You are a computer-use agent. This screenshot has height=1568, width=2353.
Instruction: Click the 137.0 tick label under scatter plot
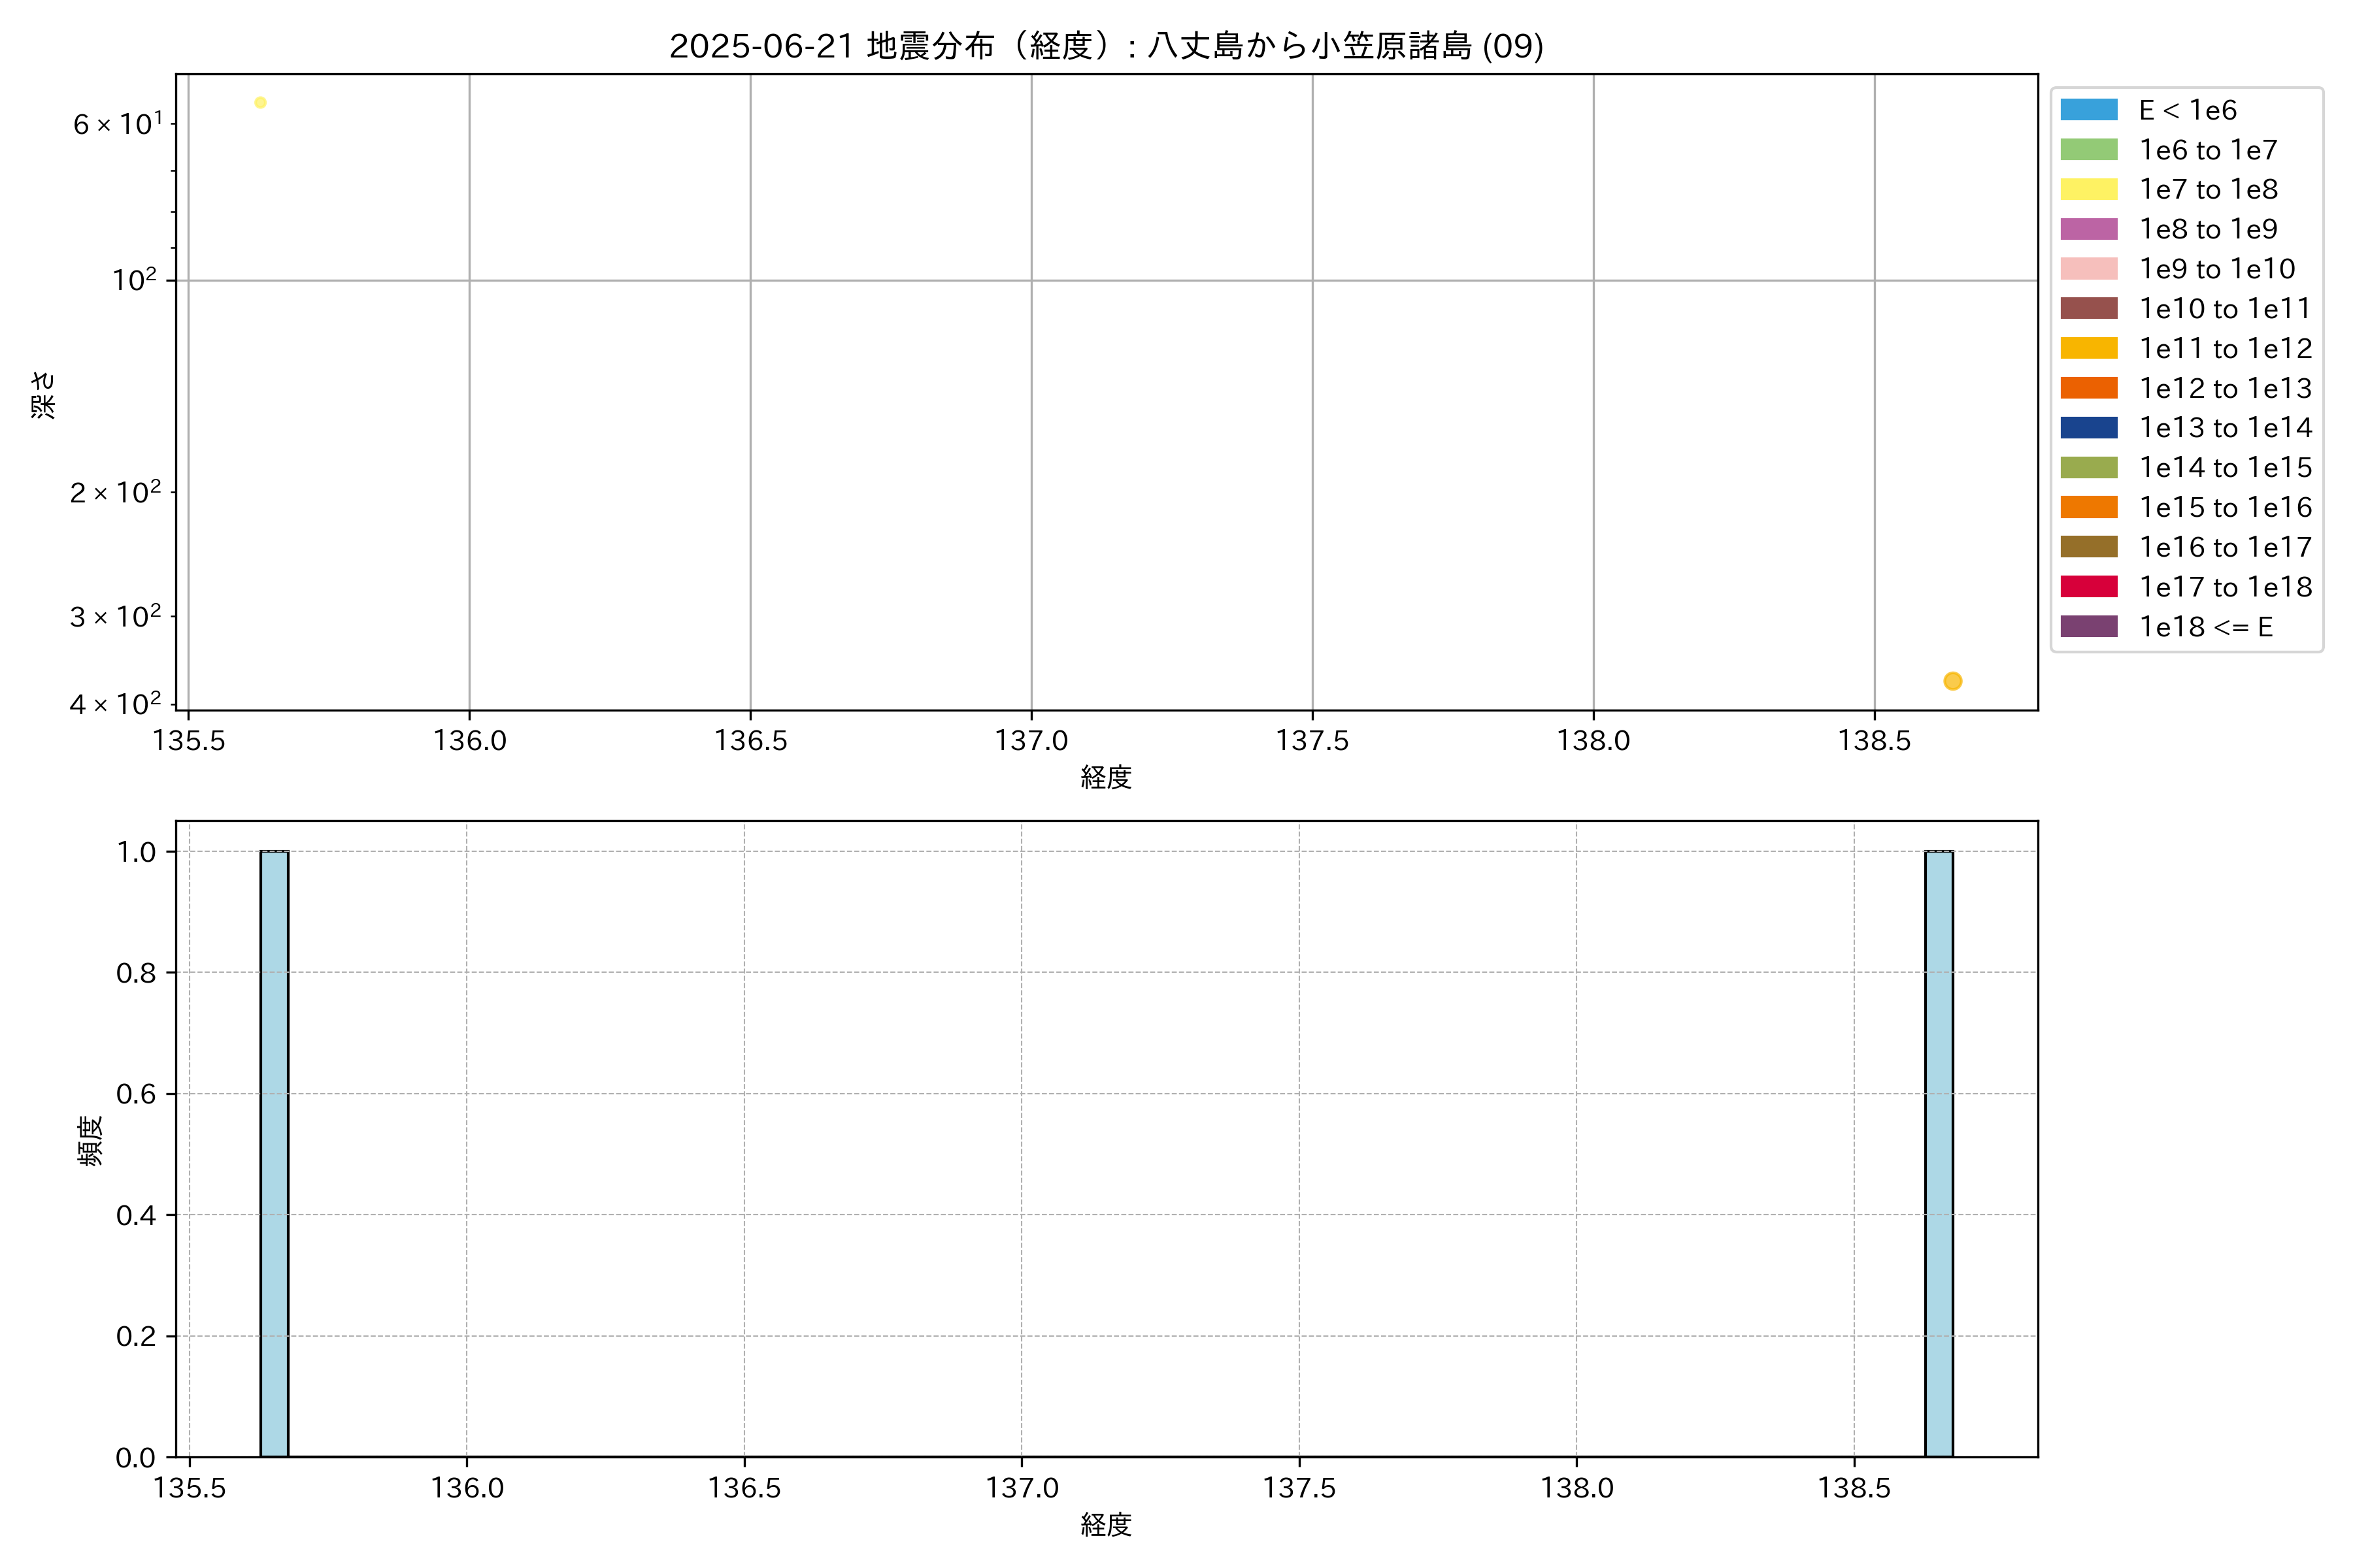[1031, 741]
